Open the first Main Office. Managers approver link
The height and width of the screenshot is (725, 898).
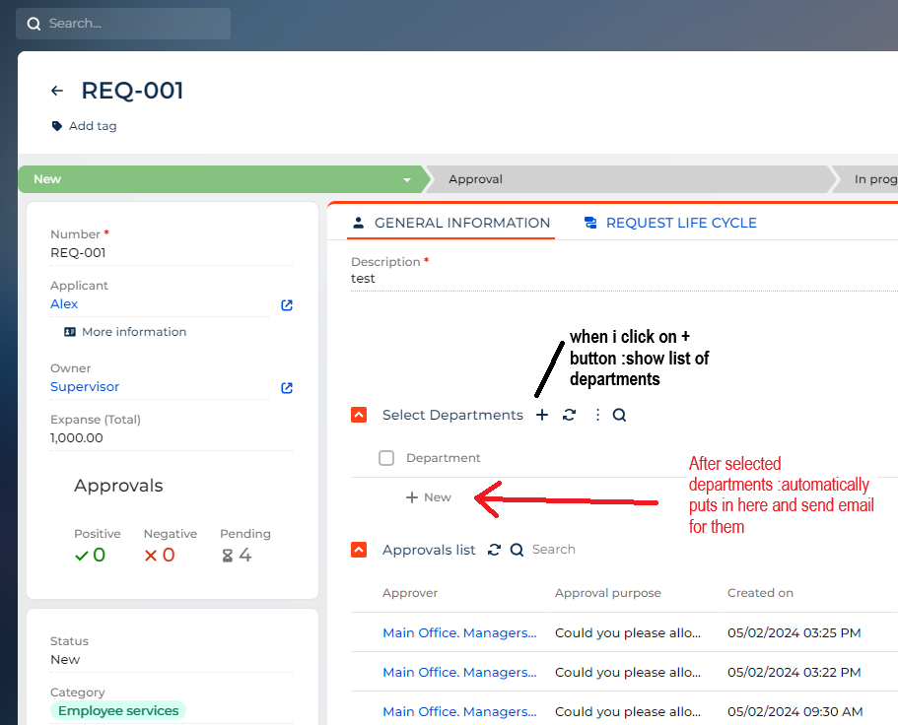pos(459,632)
